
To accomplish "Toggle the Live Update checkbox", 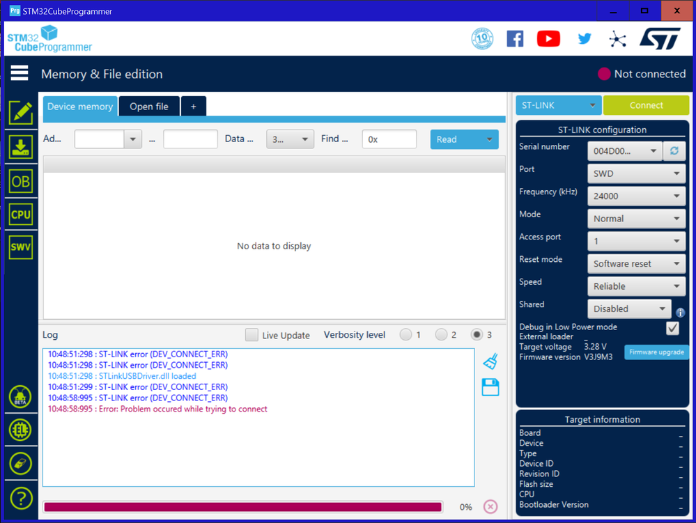I will pos(252,335).
